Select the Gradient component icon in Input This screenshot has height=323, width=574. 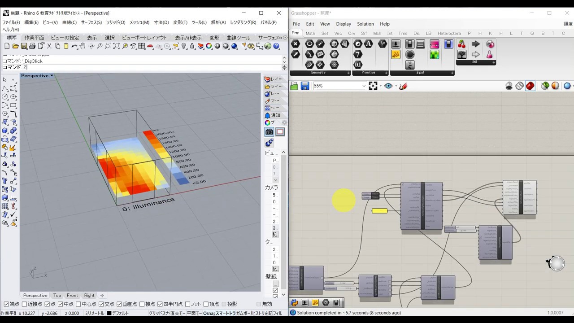[x=435, y=44]
